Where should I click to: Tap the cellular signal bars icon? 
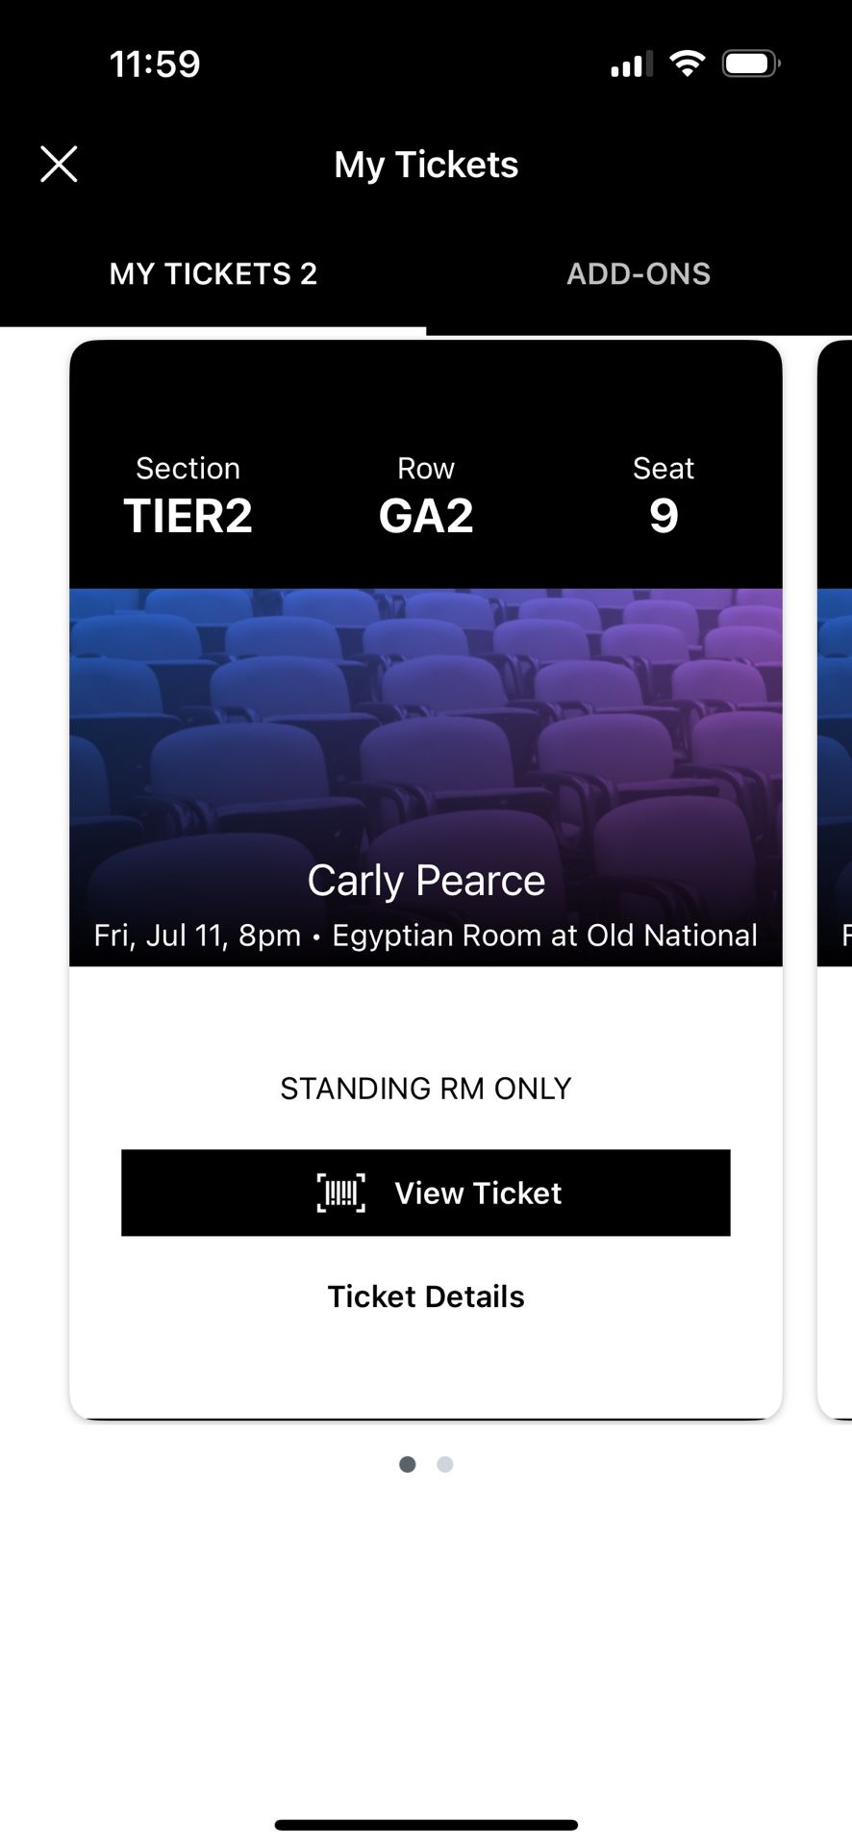631,64
